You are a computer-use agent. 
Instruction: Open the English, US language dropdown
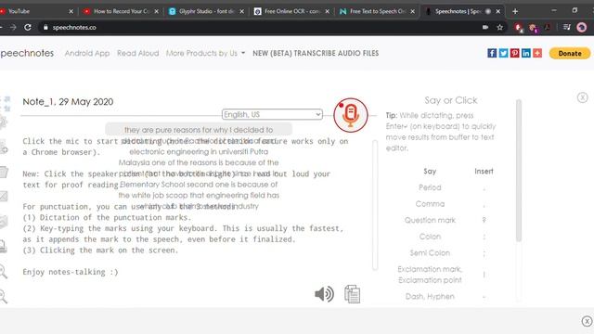(x=272, y=114)
